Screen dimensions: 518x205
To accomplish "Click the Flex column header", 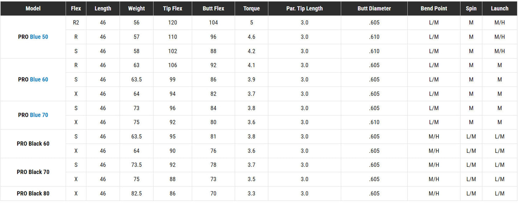I will 76,8.
